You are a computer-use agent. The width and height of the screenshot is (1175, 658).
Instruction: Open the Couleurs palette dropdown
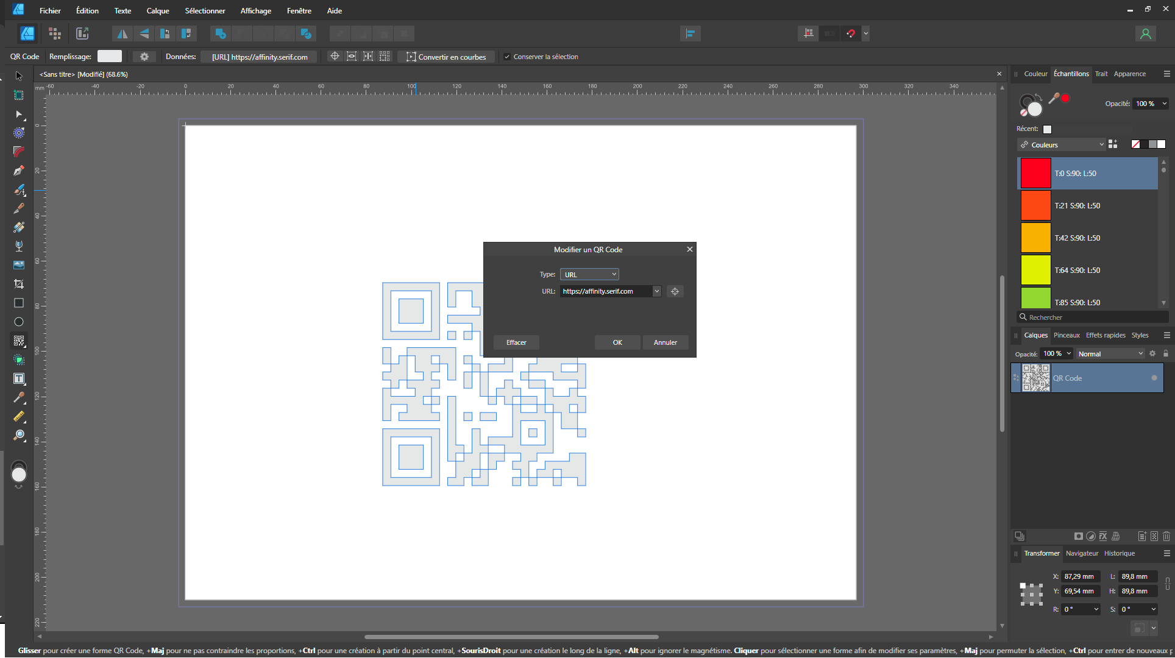click(x=1061, y=144)
